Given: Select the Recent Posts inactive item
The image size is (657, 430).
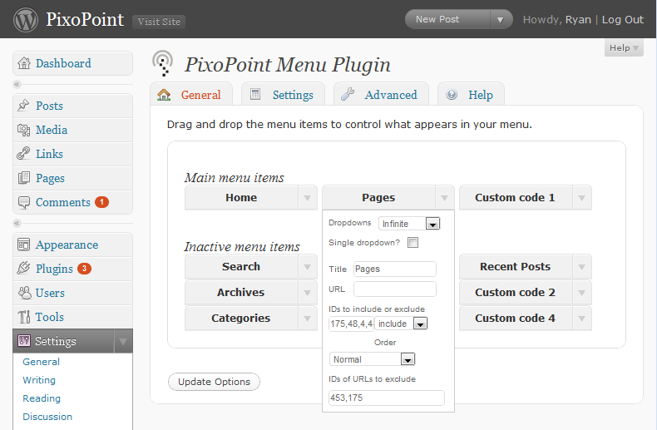Looking at the screenshot, I should (516, 267).
